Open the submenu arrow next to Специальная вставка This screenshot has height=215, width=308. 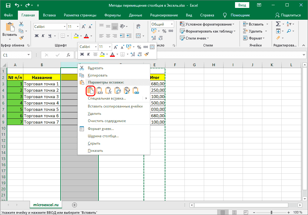click(146, 98)
